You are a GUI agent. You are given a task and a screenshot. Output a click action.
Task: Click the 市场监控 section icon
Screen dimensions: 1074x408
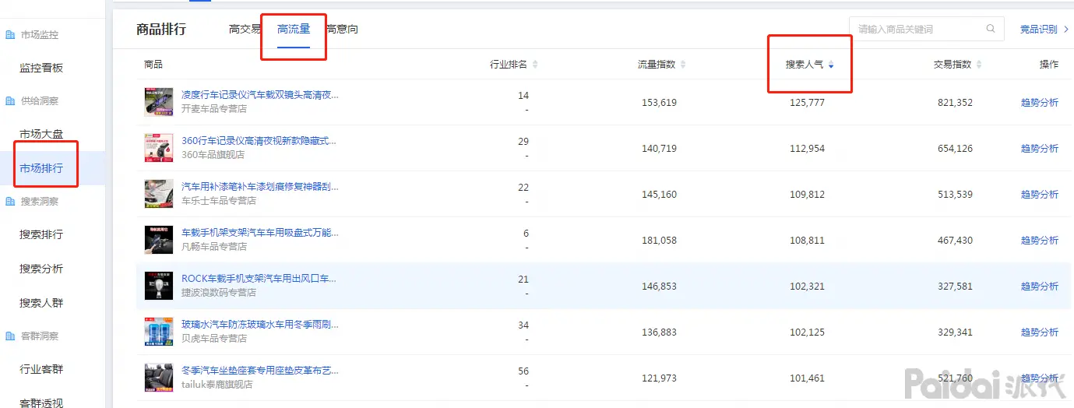10,35
